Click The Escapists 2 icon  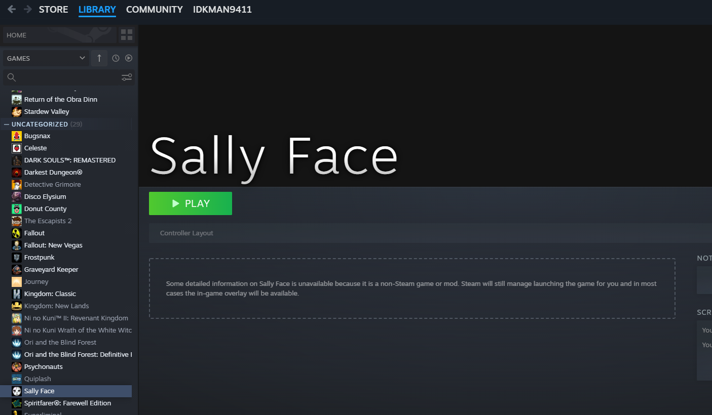[x=17, y=221]
